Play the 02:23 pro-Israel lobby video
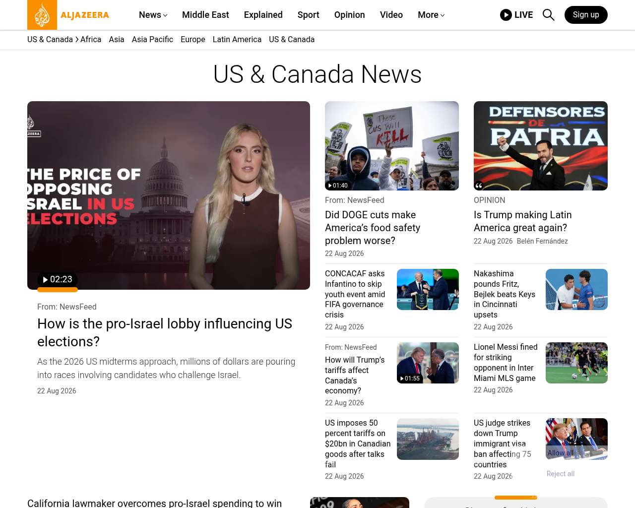Screen dimensions: 635x508 click(x=58, y=280)
